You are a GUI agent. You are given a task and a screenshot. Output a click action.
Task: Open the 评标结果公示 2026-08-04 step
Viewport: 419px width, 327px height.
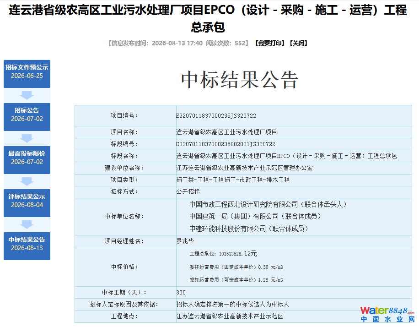click(27, 203)
